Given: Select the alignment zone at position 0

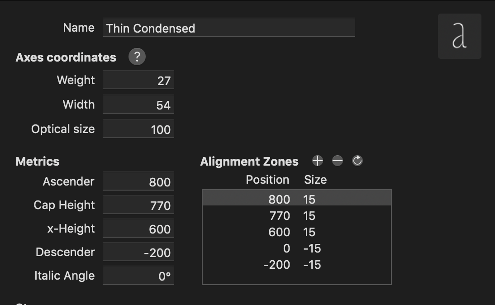Looking at the screenshot, I should 296,248.
